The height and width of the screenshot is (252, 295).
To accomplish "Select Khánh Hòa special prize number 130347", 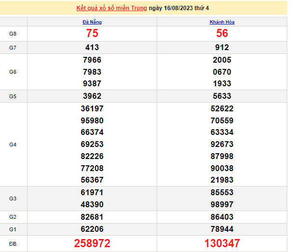I will point(222,243).
